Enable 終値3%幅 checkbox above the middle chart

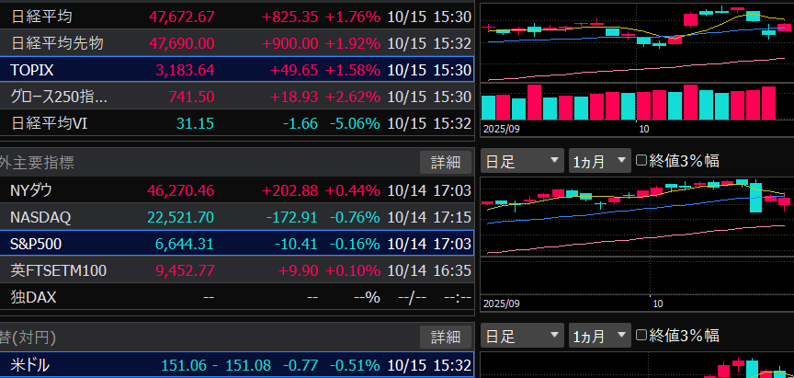coord(642,161)
